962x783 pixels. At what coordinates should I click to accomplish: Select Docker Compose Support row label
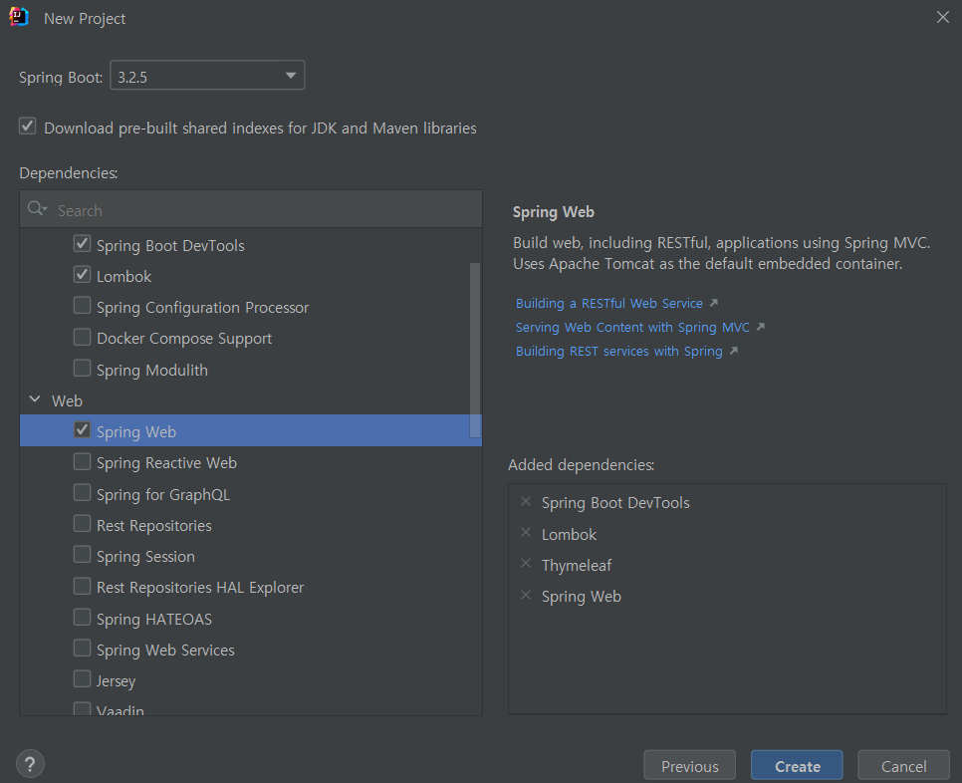coord(184,339)
